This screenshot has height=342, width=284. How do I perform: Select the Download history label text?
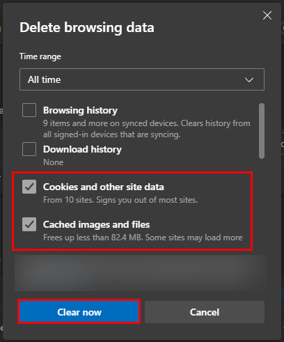point(82,149)
